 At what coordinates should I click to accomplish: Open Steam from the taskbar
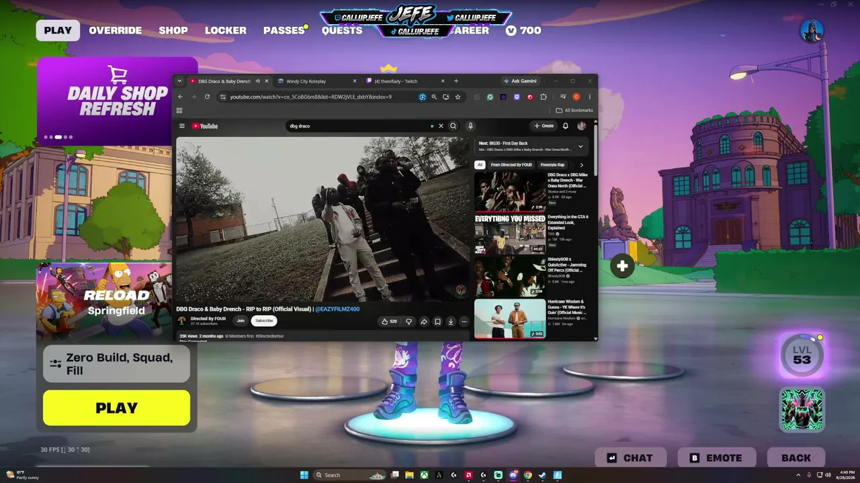click(542, 475)
